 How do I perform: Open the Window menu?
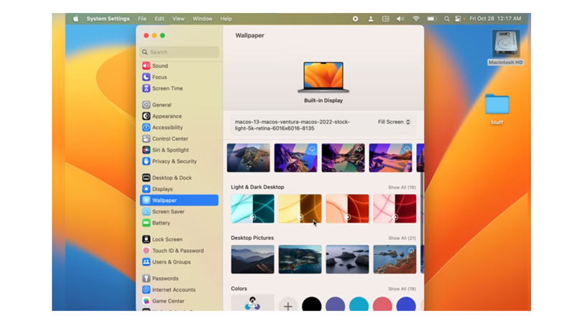(x=203, y=19)
